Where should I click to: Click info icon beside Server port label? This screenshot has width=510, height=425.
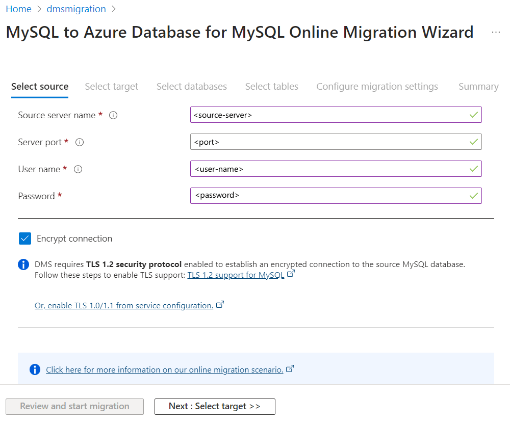click(x=80, y=142)
